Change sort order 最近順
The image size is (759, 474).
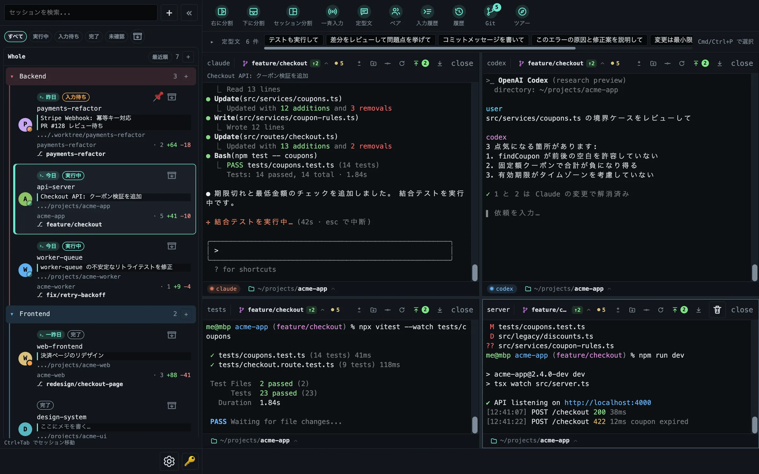click(160, 57)
